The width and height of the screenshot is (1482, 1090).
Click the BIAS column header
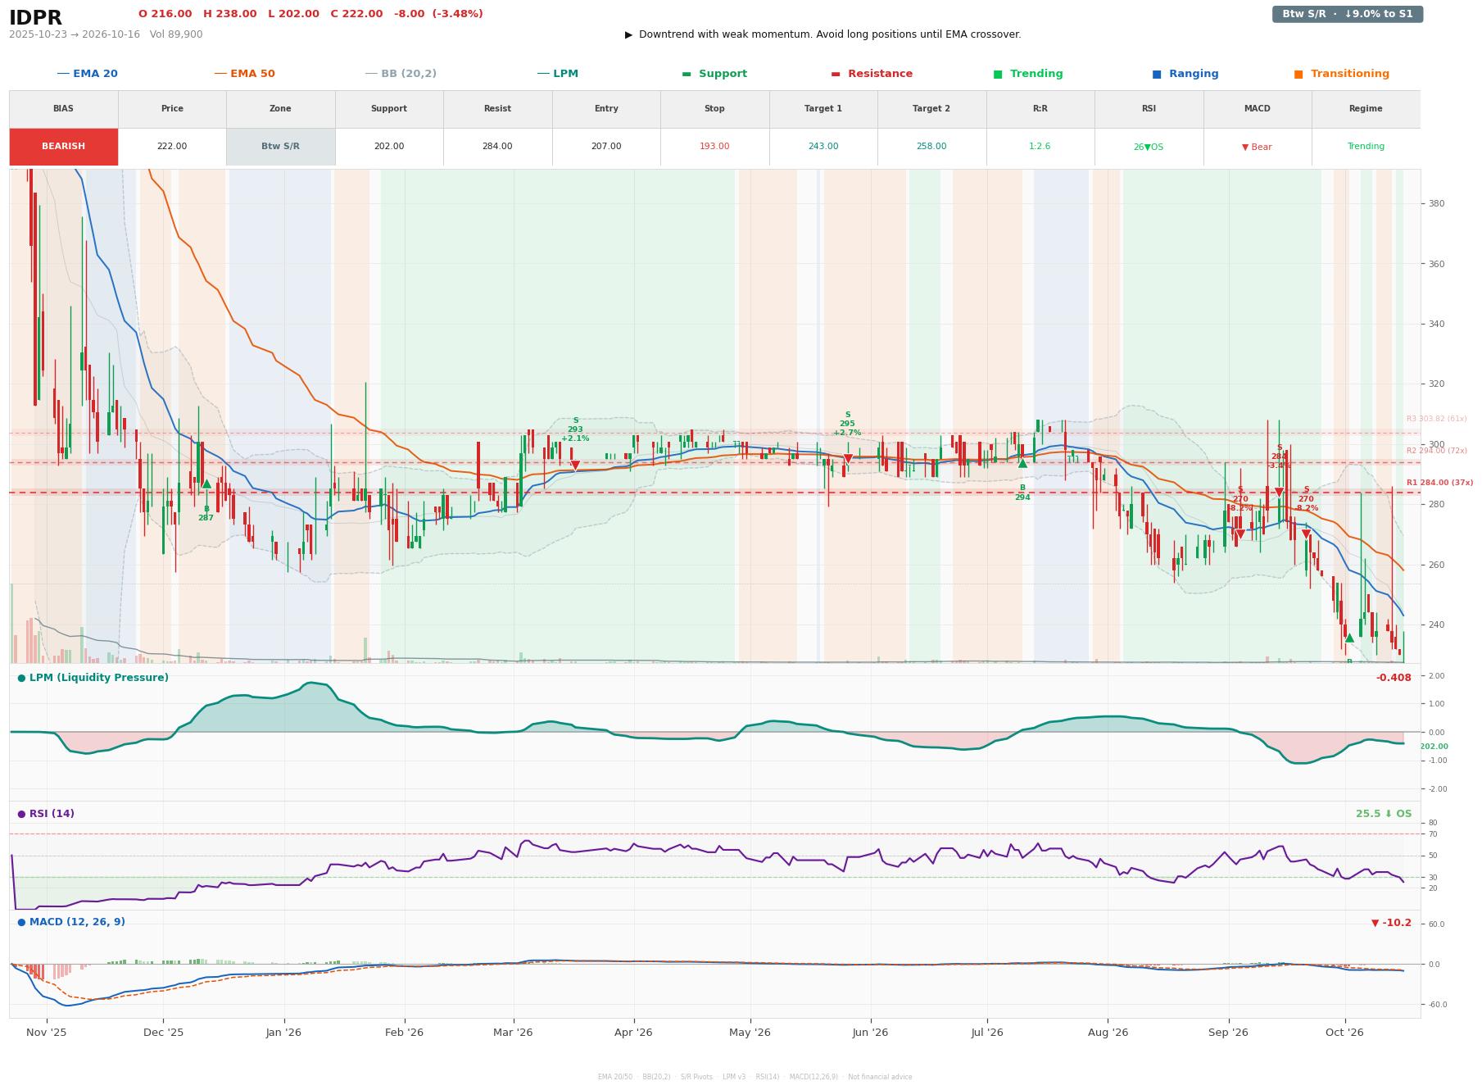[x=64, y=109]
